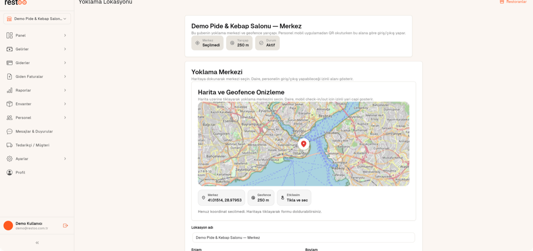The height and width of the screenshot is (251, 533).
Task: Click the Personel people icon
Action: click(x=10, y=118)
